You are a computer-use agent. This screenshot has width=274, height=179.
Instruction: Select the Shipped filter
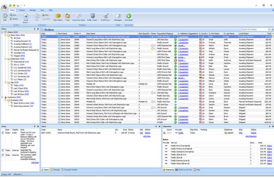(x=19, y=56)
